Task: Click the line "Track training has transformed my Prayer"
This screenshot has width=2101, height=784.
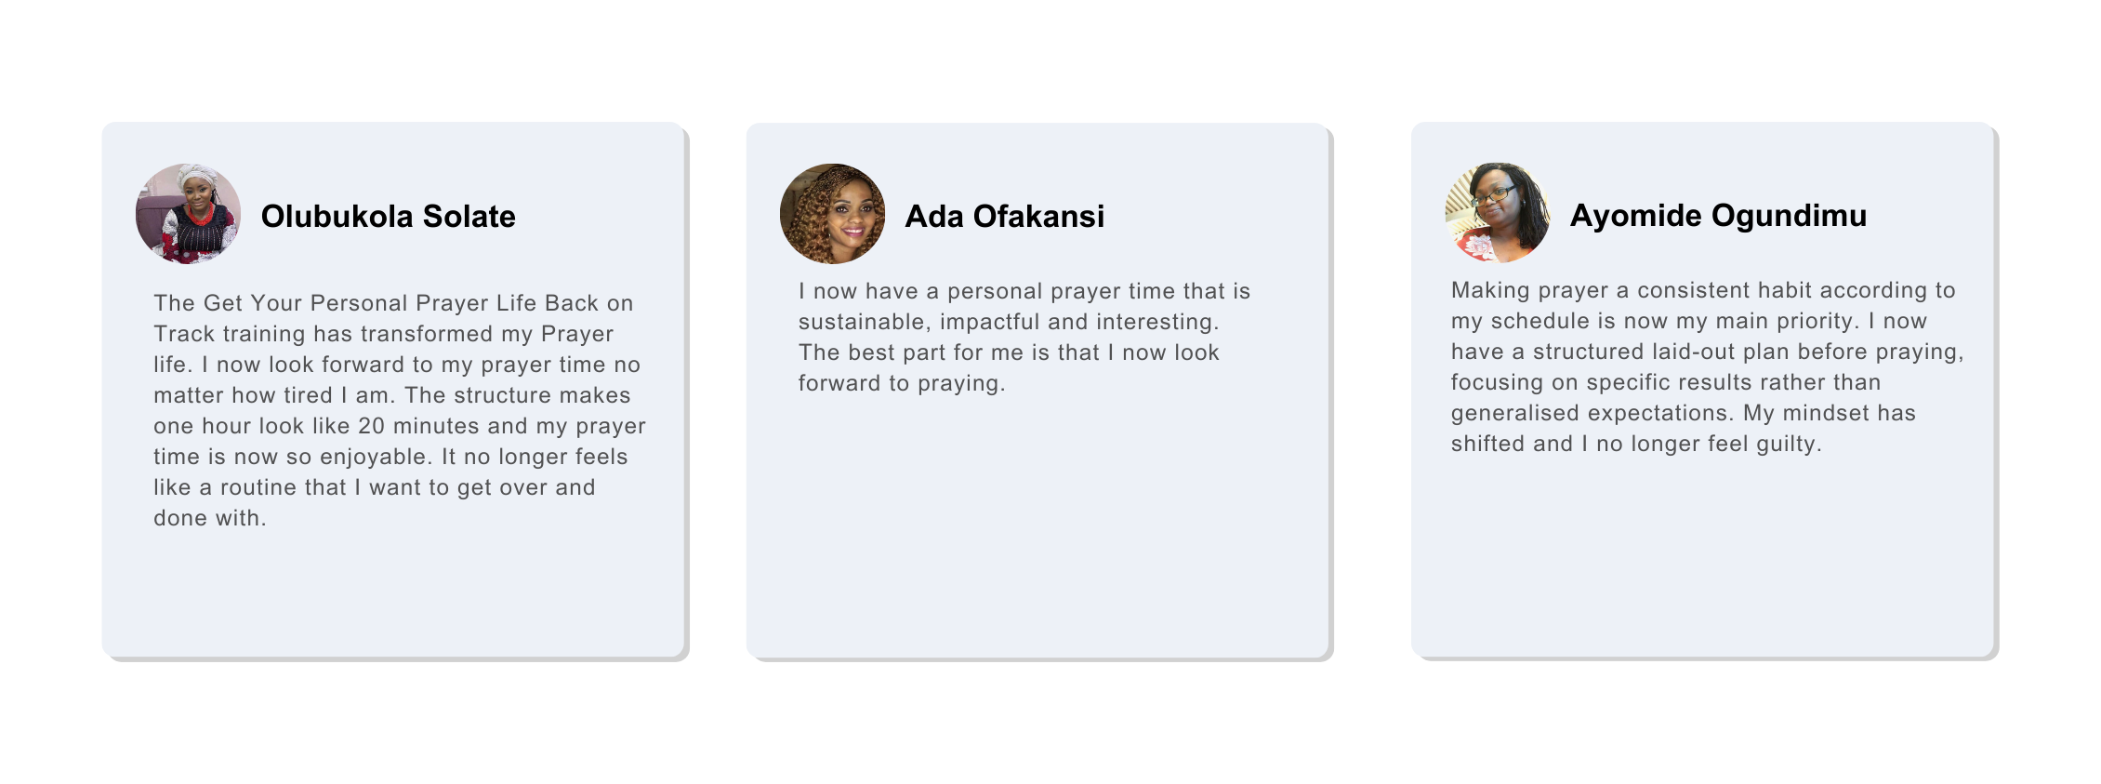Action: point(383,334)
